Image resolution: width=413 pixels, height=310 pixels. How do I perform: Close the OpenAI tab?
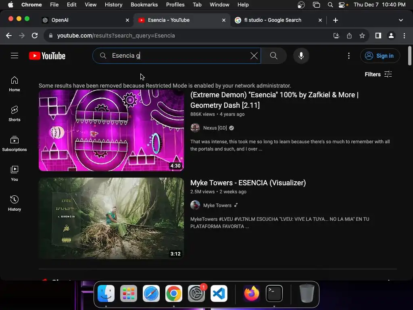127,20
